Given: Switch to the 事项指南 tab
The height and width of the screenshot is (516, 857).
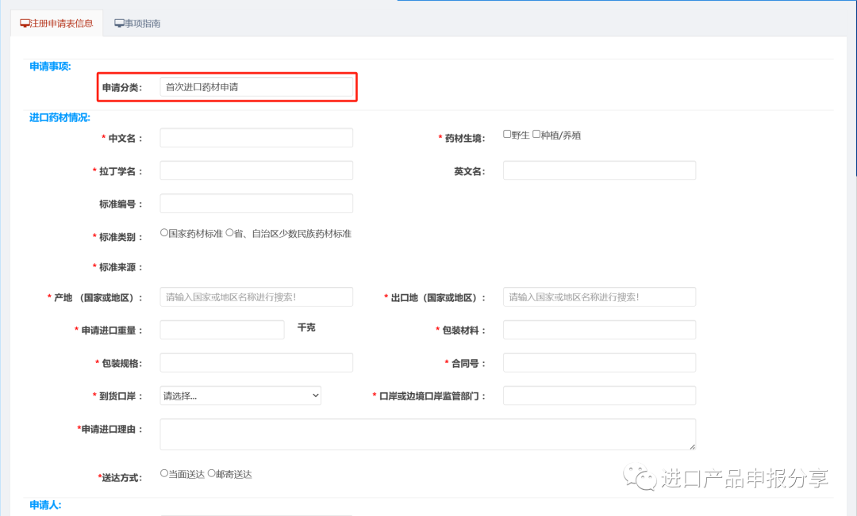Looking at the screenshot, I should pos(136,24).
